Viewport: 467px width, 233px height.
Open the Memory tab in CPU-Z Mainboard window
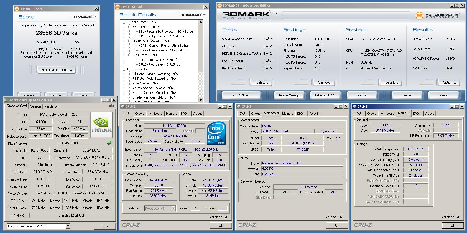tap(288, 114)
